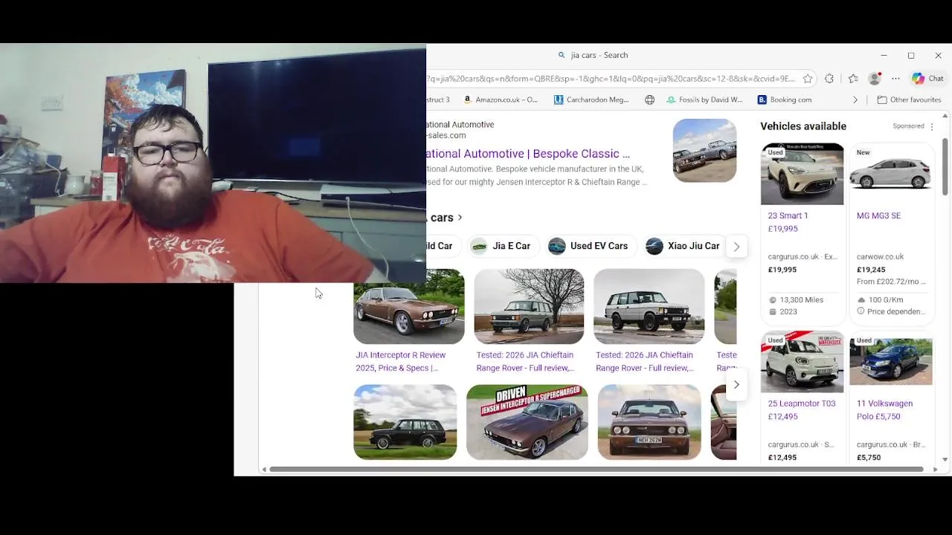
Task: Open the Carcharodon Meg... bookmark
Action: click(x=591, y=100)
